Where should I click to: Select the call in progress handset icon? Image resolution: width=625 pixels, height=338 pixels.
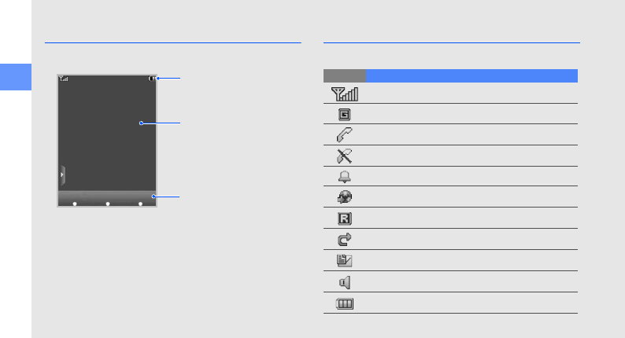click(x=344, y=134)
